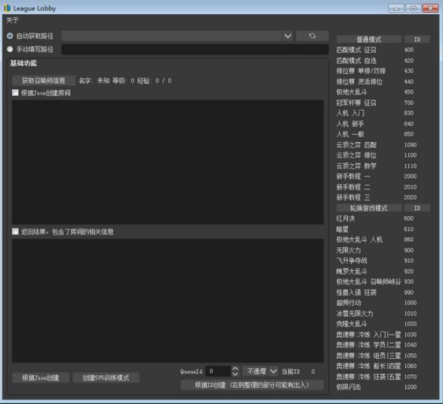Click the 当前ID label
The height and width of the screenshot is (404, 443).
(290, 372)
